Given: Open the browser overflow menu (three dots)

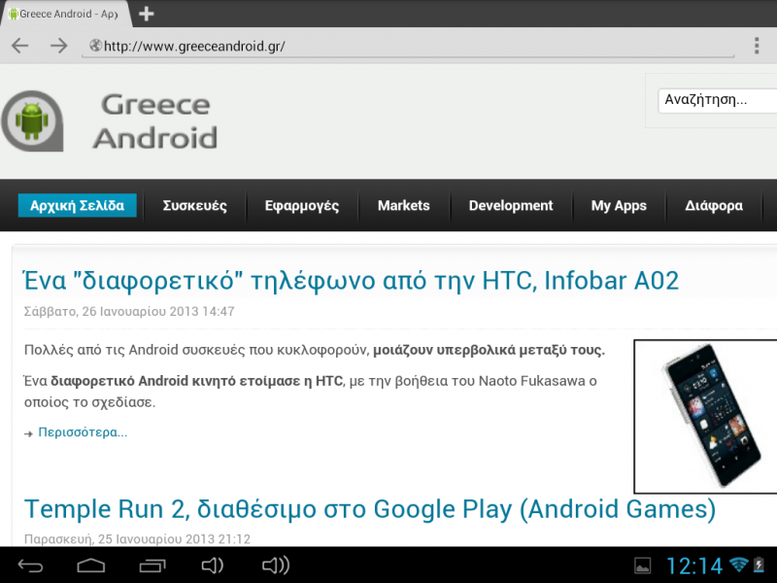Looking at the screenshot, I should point(757,46).
